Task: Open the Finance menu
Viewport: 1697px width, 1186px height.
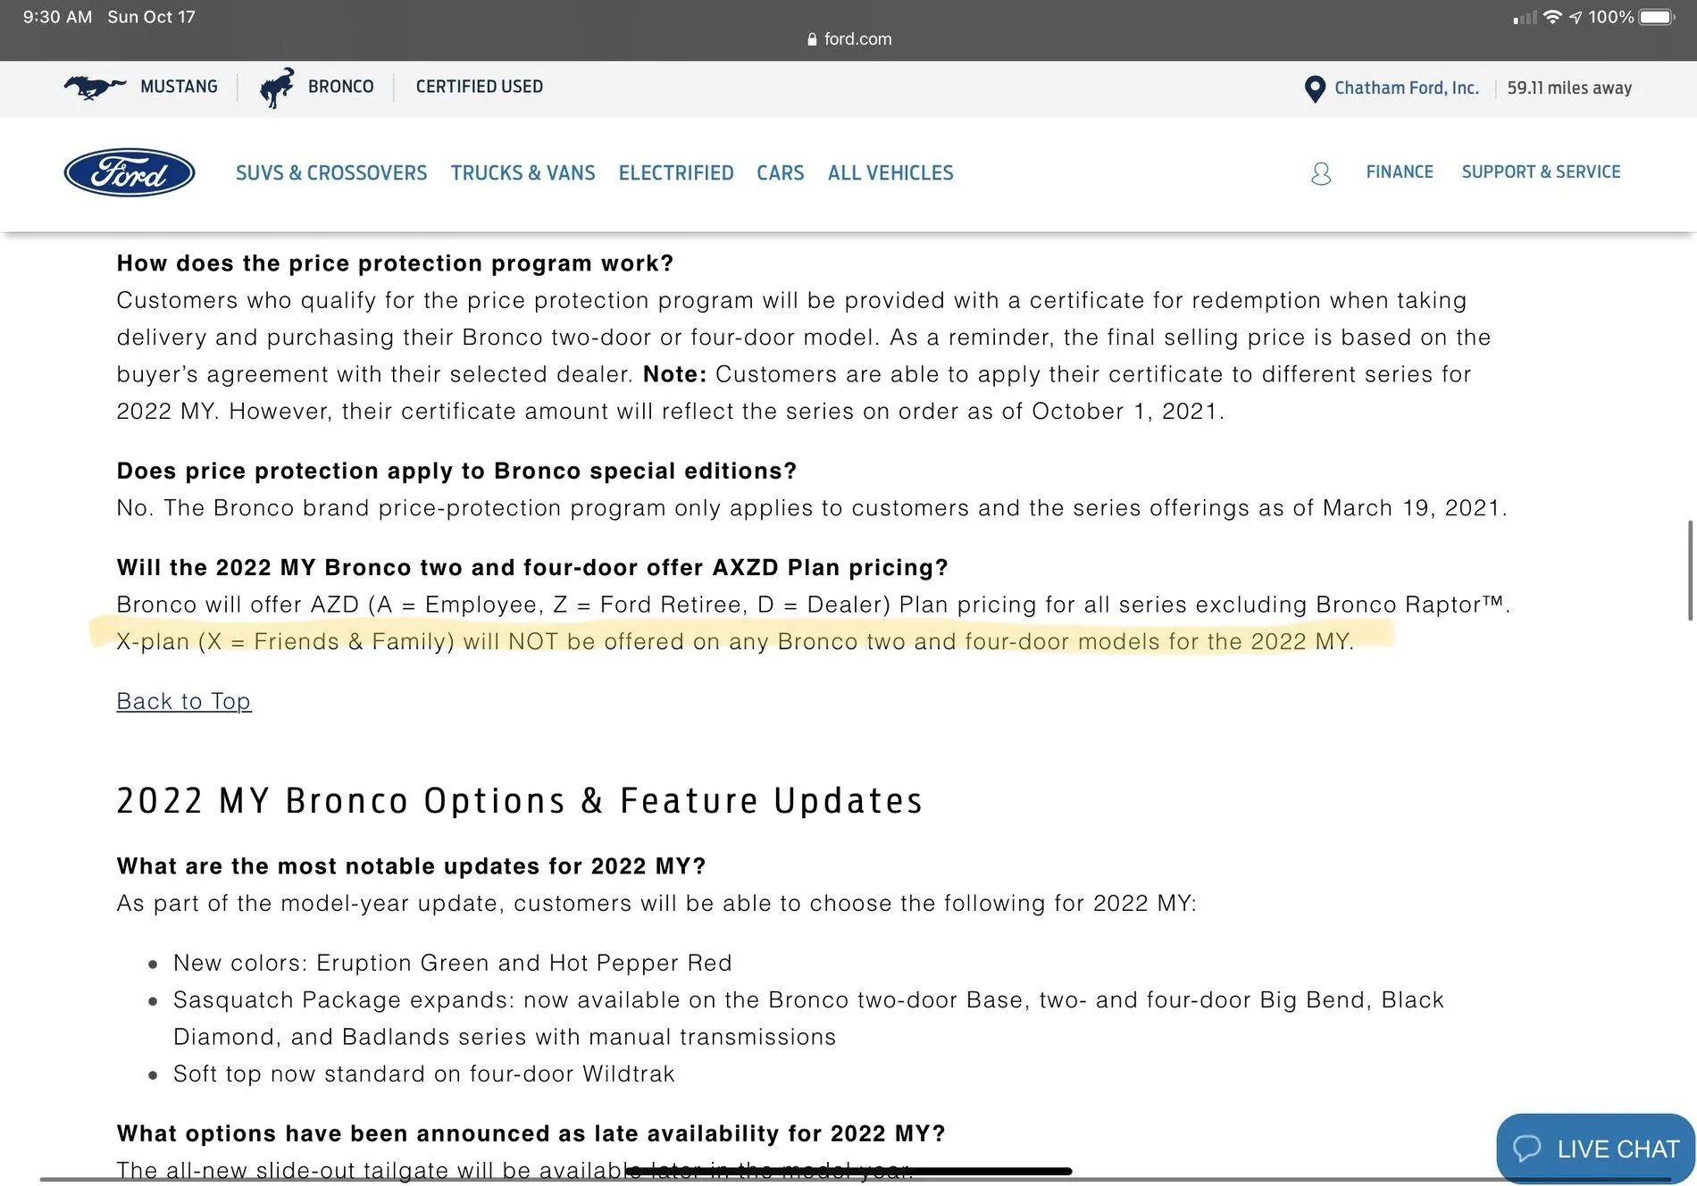Action: click(1400, 171)
